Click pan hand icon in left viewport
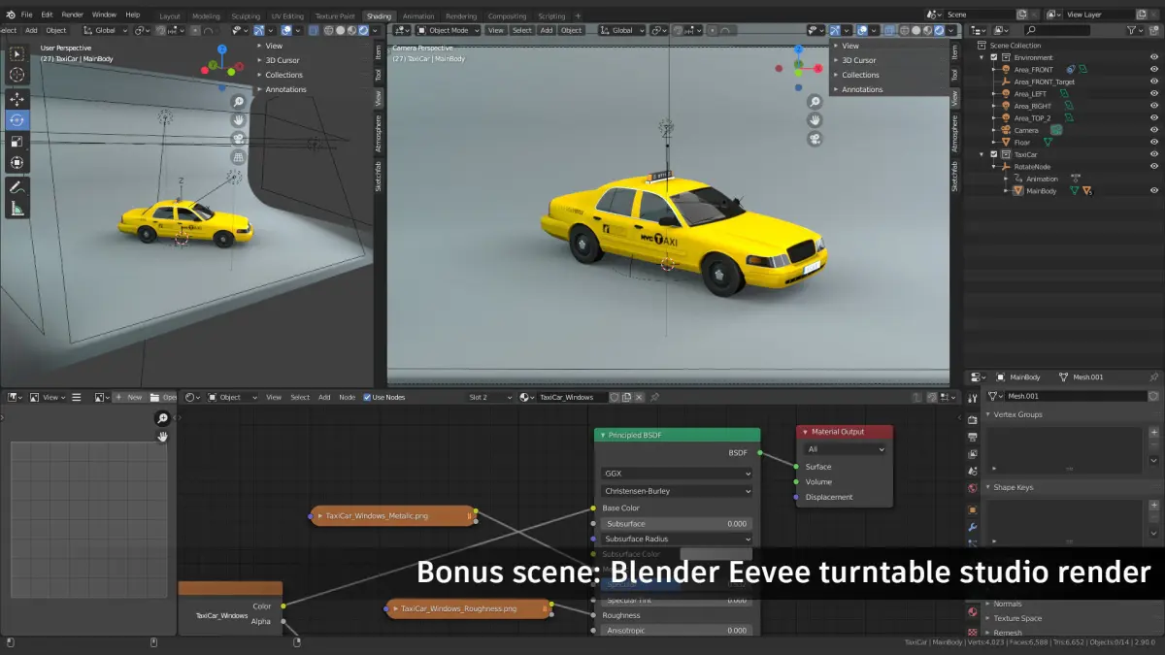The width and height of the screenshot is (1165, 655). pyautogui.click(x=238, y=120)
